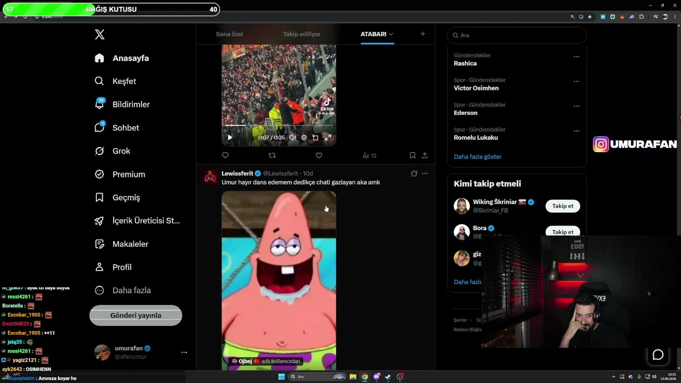The image size is (681, 383).
Task: Click the X logo in the sidebar
Action: (99, 35)
